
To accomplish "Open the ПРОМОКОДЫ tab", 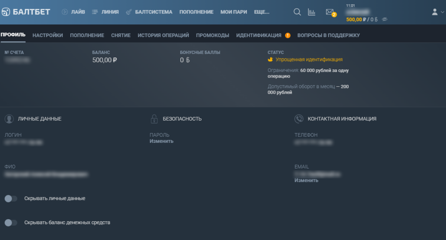I will [x=213, y=35].
